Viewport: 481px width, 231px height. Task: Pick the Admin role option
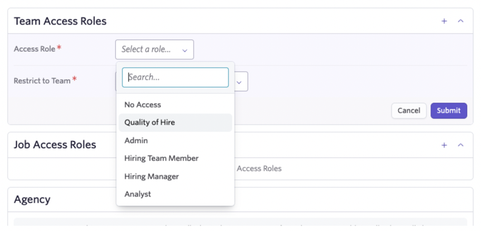point(175,140)
